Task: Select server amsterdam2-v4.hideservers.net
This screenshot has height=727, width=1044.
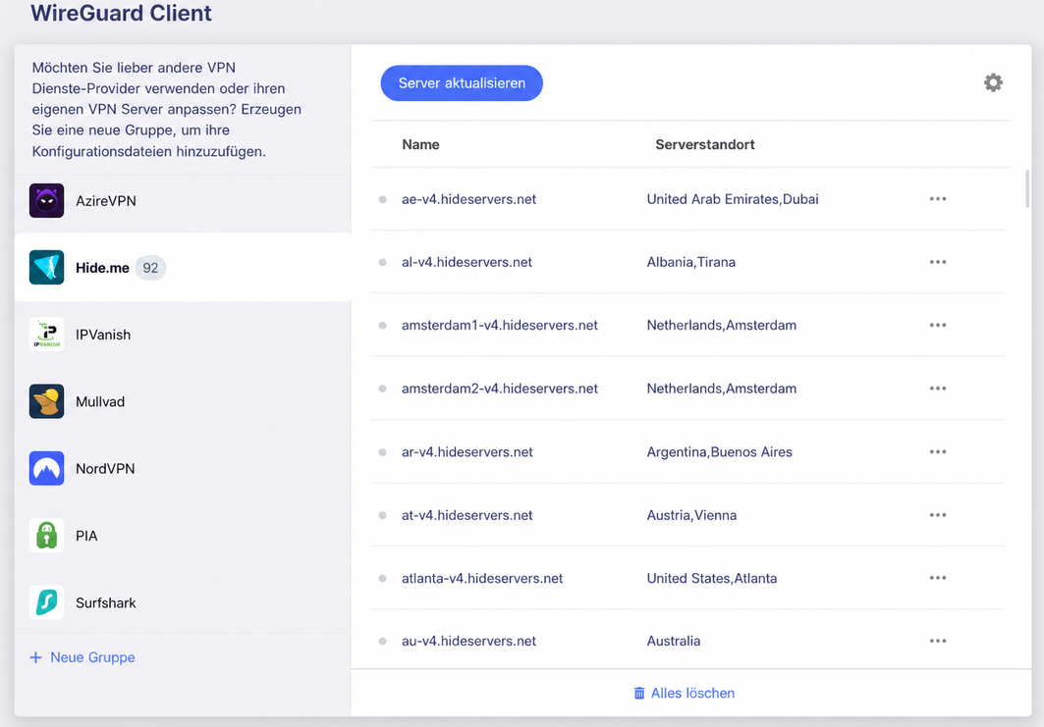Action: [499, 389]
